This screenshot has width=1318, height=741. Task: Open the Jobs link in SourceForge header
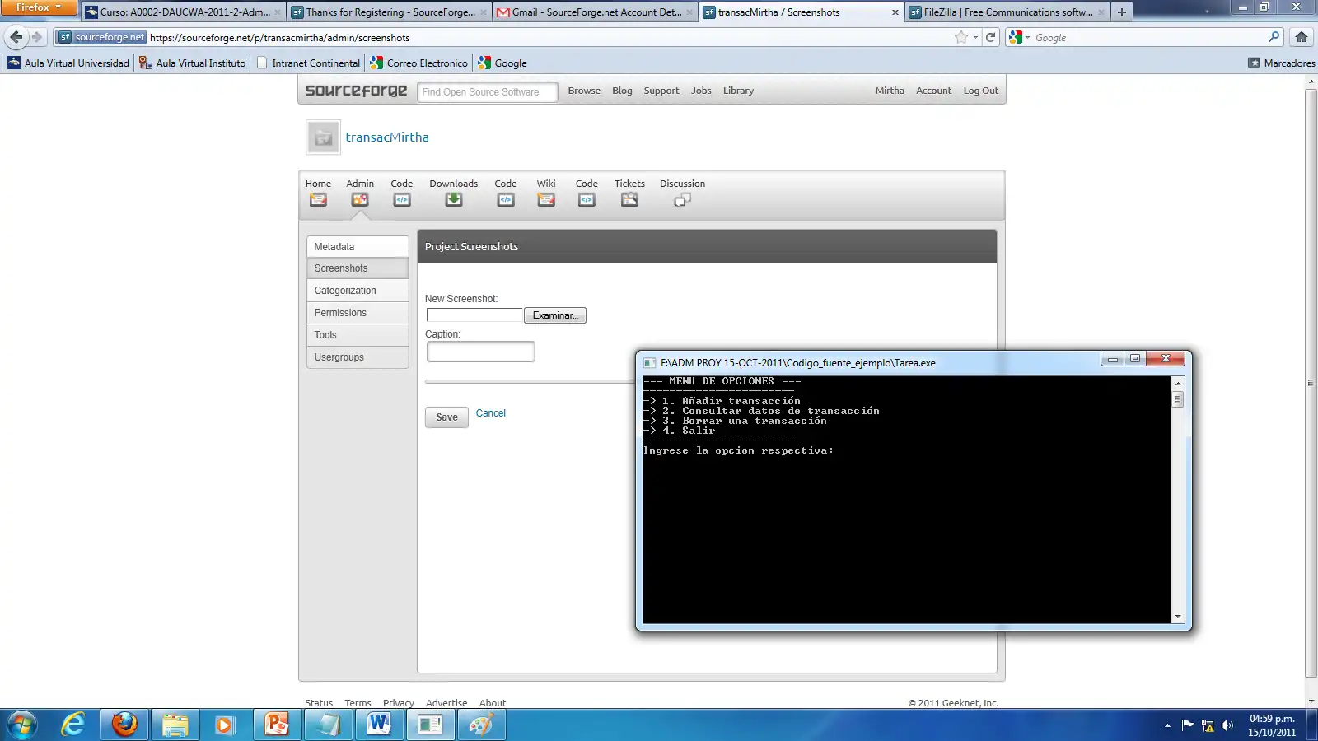tap(701, 91)
